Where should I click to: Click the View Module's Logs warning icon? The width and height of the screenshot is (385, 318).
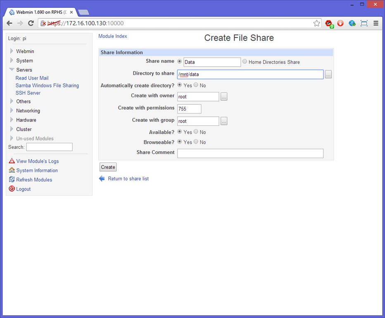click(x=12, y=161)
